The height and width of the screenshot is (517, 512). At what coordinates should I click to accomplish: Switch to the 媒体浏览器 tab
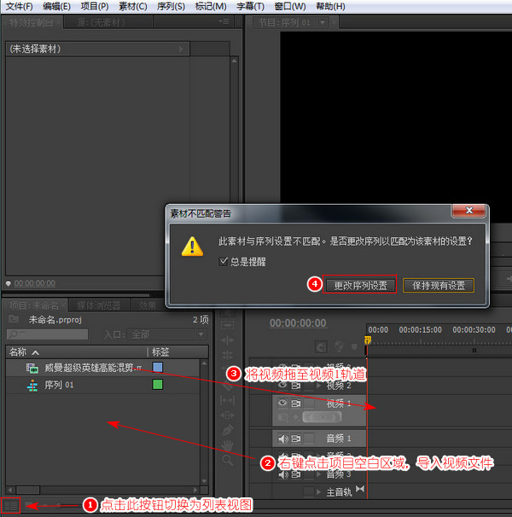[99, 305]
